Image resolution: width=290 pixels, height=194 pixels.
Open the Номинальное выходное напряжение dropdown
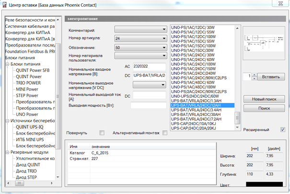coord(149,85)
